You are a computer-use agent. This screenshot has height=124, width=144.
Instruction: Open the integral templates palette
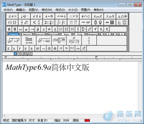(x=61, y=22)
